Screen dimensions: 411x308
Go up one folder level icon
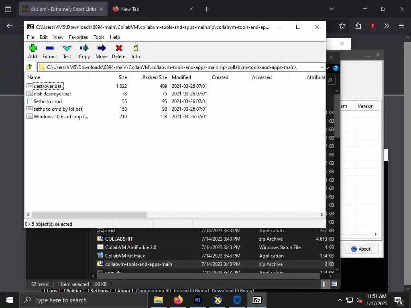(29, 67)
